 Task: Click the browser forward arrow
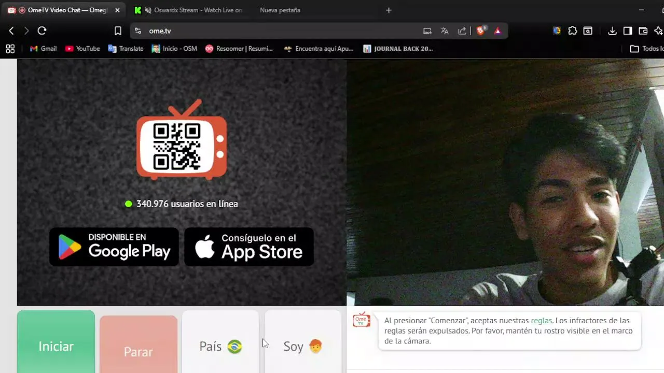(26, 31)
